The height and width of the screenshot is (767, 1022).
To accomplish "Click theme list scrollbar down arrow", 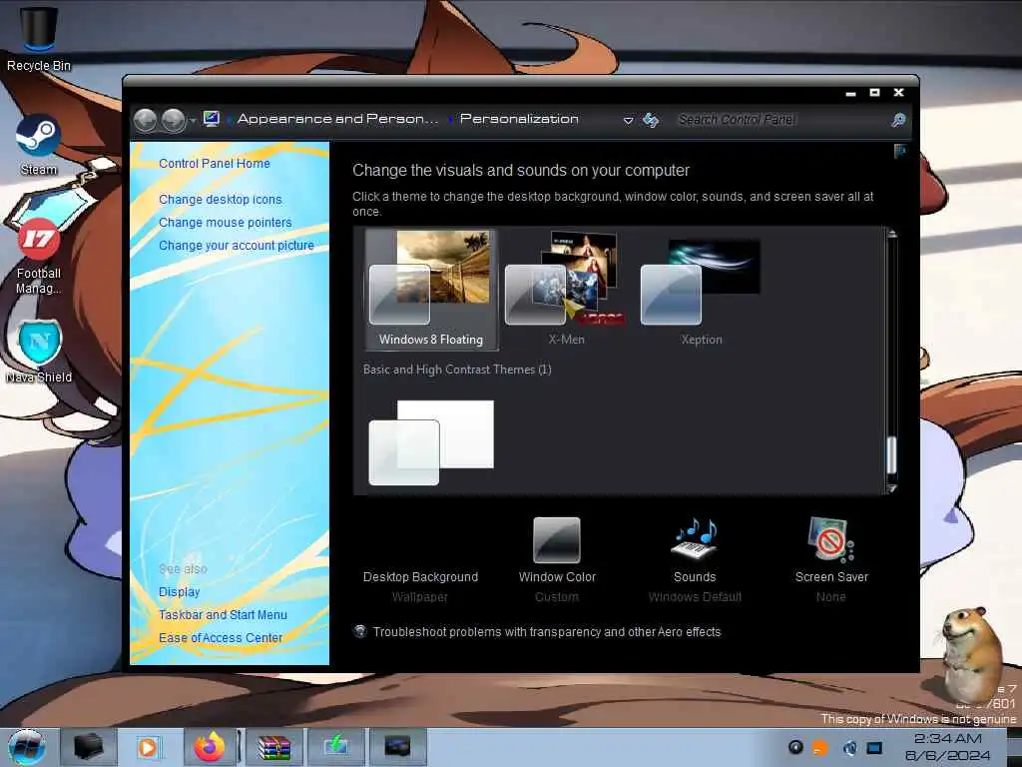I will click(892, 488).
